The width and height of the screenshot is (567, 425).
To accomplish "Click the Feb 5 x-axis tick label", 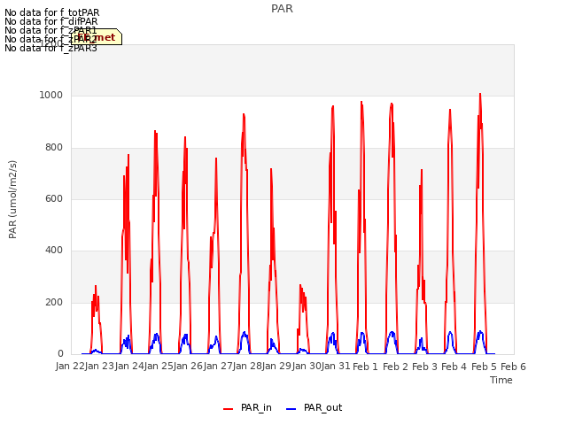I will click(x=484, y=367).
